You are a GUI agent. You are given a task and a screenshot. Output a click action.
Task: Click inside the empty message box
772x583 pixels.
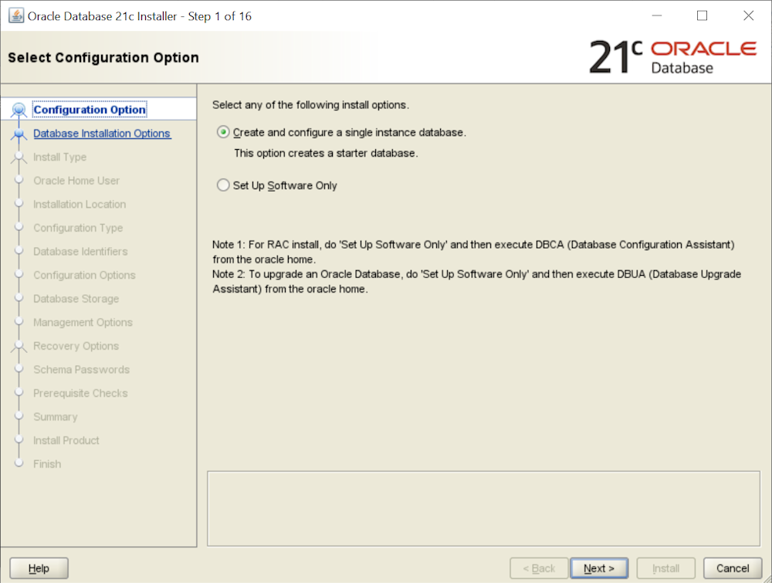pos(483,507)
